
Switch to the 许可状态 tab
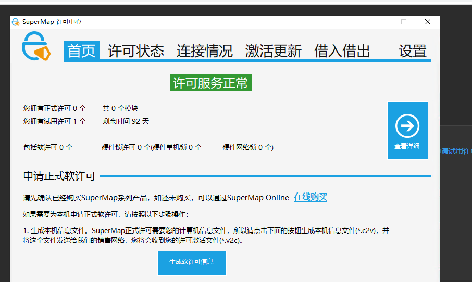click(x=136, y=51)
